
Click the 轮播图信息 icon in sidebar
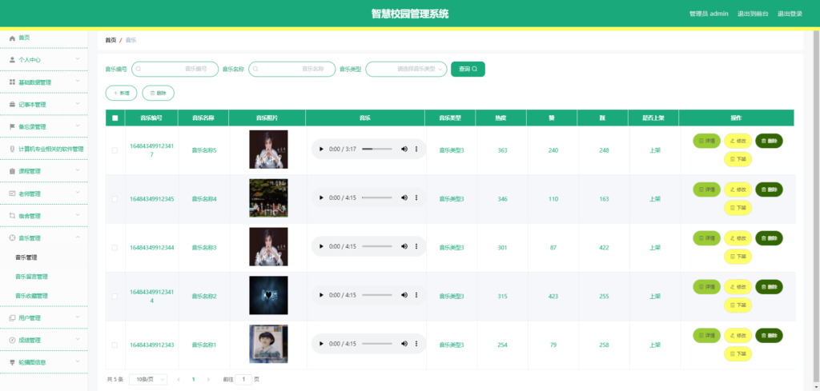(x=13, y=362)
